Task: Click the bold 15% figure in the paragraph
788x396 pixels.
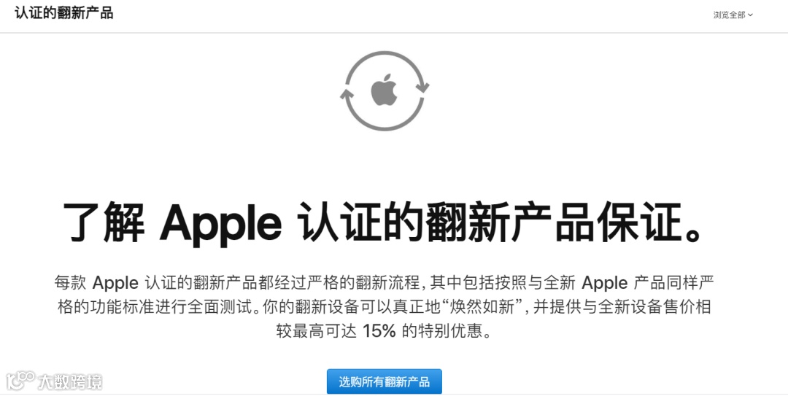Action: pyautogui.click(x=379, y=330)
